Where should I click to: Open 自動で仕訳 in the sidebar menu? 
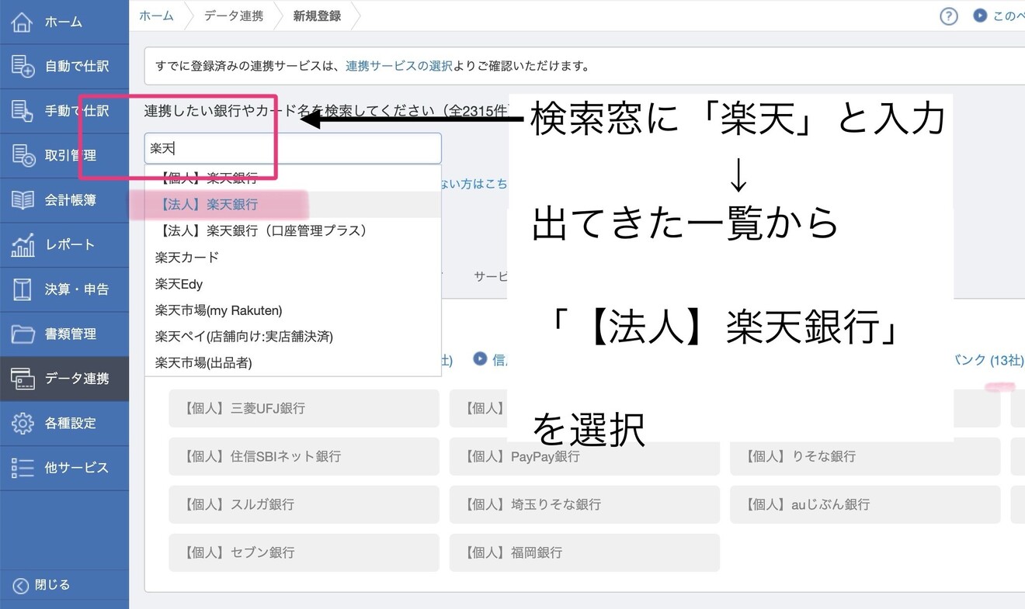tap(64, 67)
